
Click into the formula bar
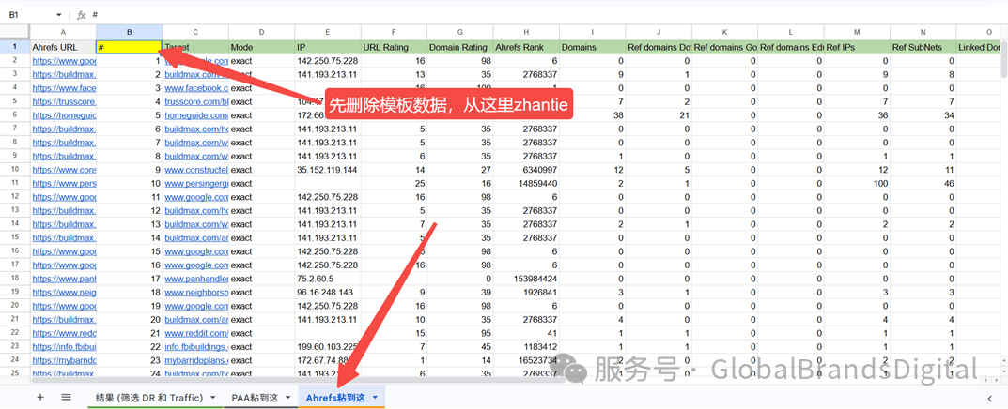tap(547, 15)
